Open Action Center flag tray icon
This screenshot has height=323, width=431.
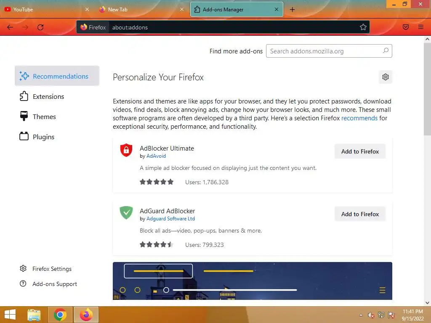[391, 315]
